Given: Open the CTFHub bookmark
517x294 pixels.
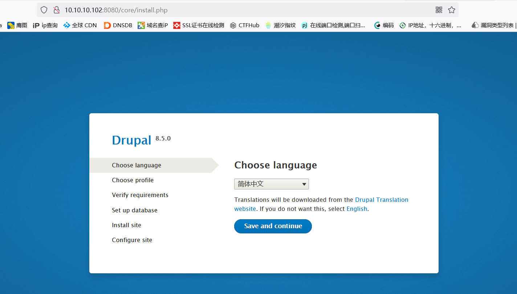Looking at the screenshot, I should pos(249,25).
